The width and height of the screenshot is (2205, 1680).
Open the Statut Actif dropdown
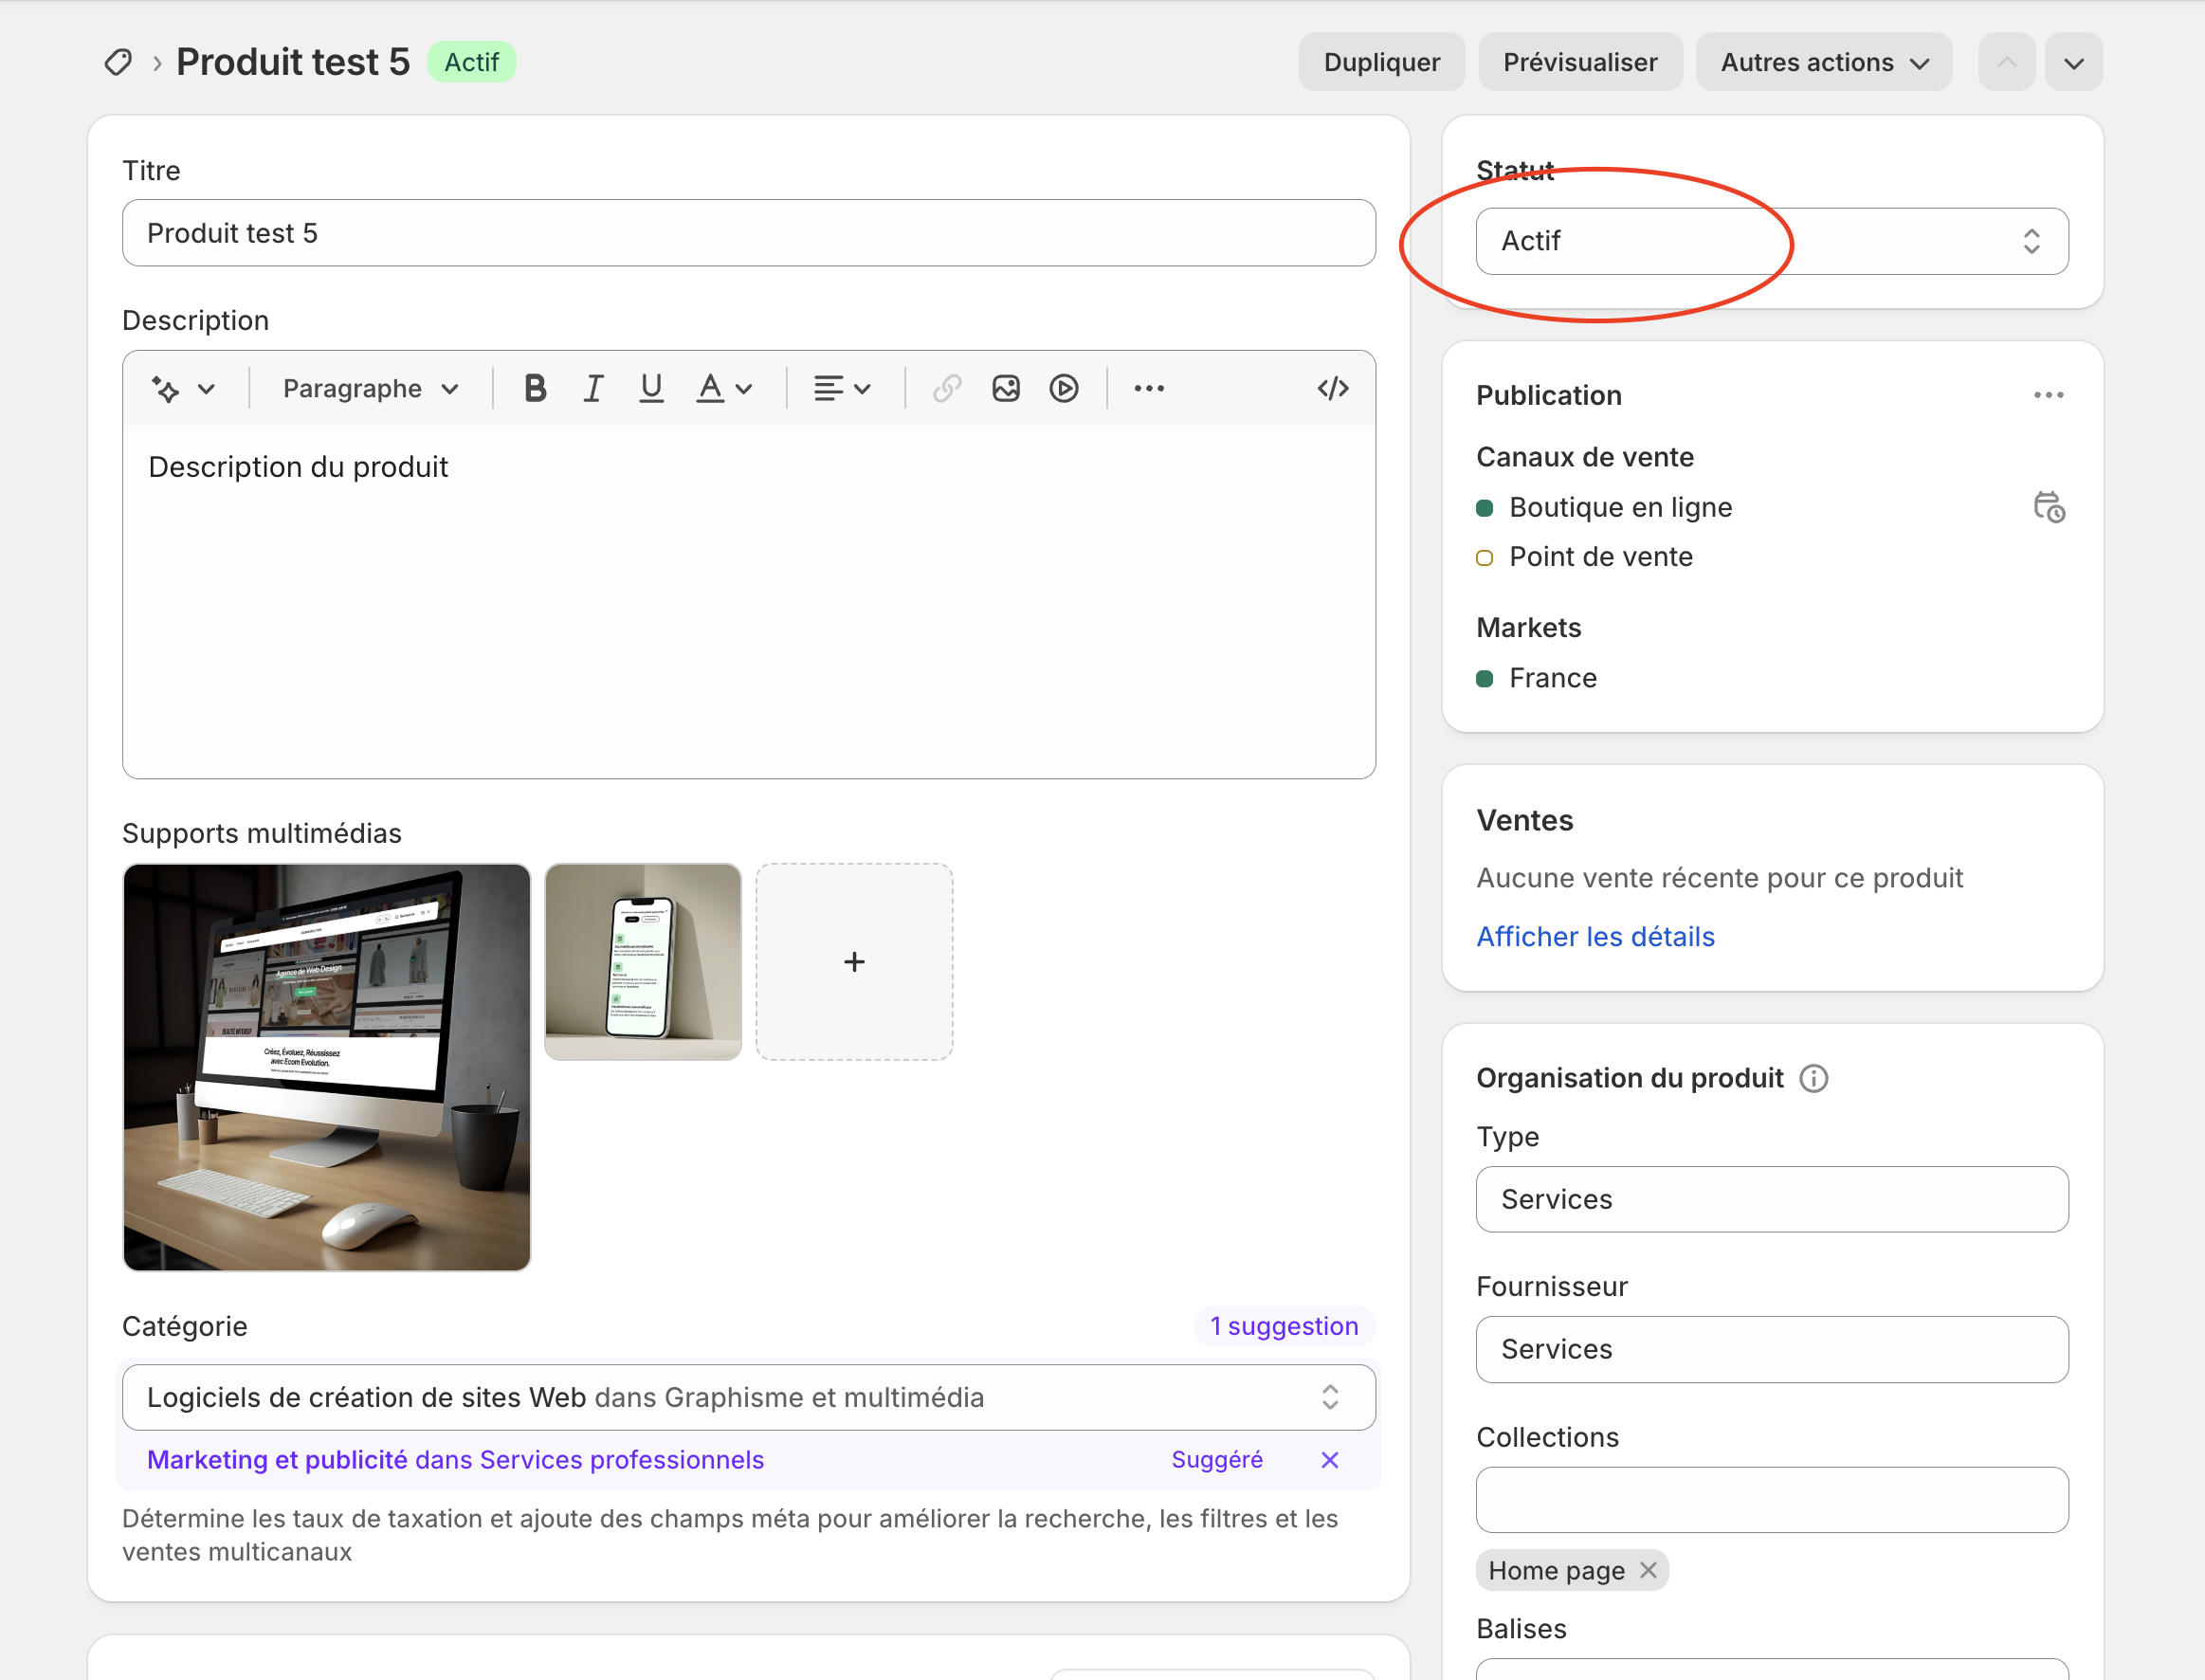click(x=1771, y=241)
